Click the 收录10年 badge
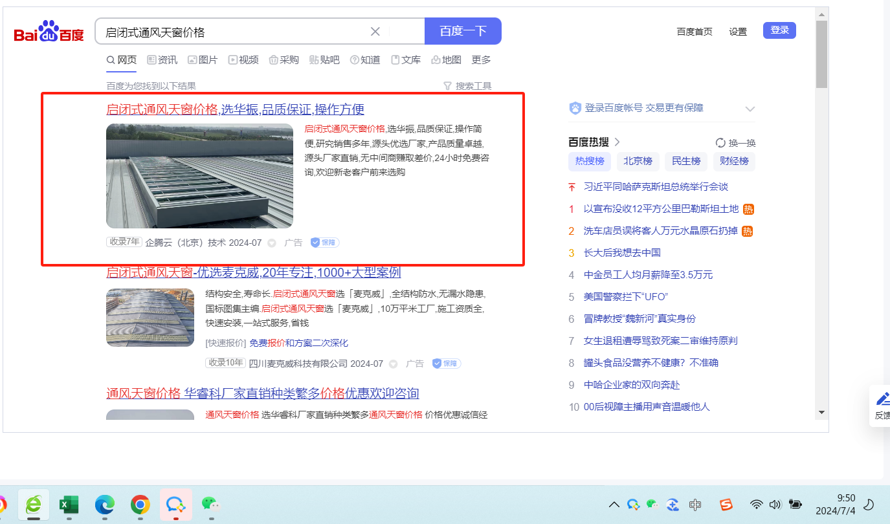The height and width of the screenshot is (524, 890). 226,363
